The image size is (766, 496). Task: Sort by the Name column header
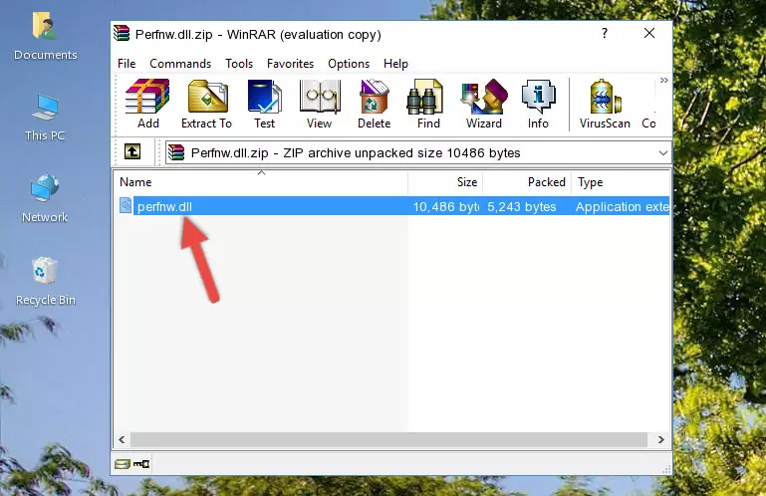click(x=261, y=182)
